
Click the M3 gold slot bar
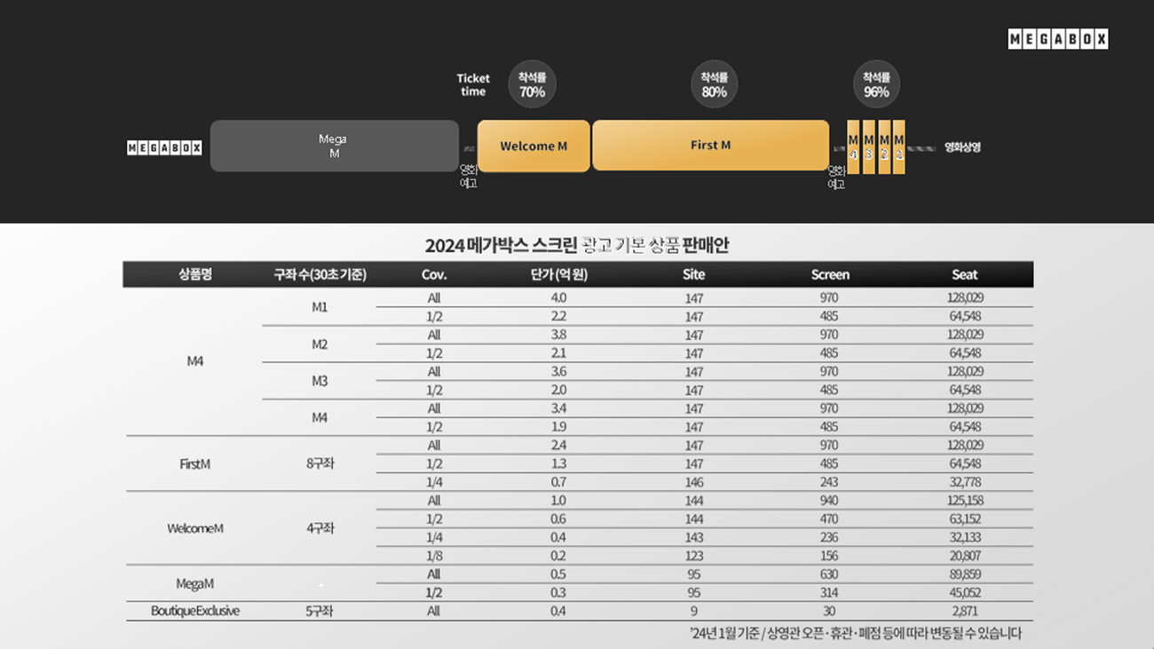[x=868, y=146]
